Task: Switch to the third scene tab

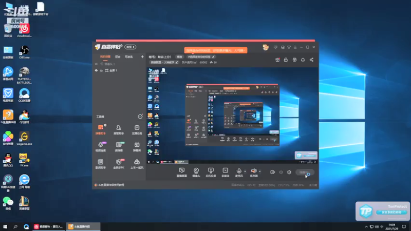Action: (x=129, y=56)
